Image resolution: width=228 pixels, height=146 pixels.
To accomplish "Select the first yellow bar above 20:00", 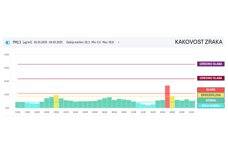I will click(56, 101).
